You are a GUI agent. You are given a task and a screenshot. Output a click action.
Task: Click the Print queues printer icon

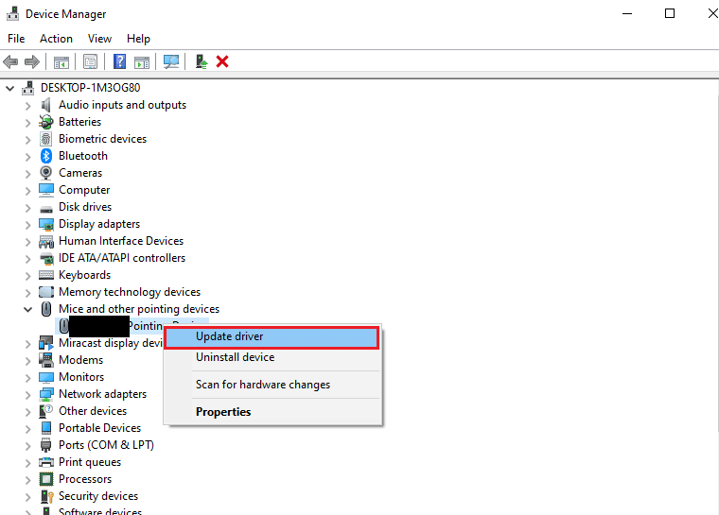click(45, 462)
